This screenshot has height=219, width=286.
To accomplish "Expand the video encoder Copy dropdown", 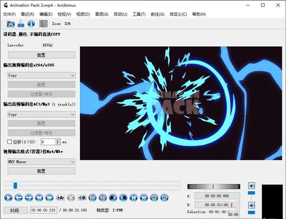I will (x=41, y=75).
